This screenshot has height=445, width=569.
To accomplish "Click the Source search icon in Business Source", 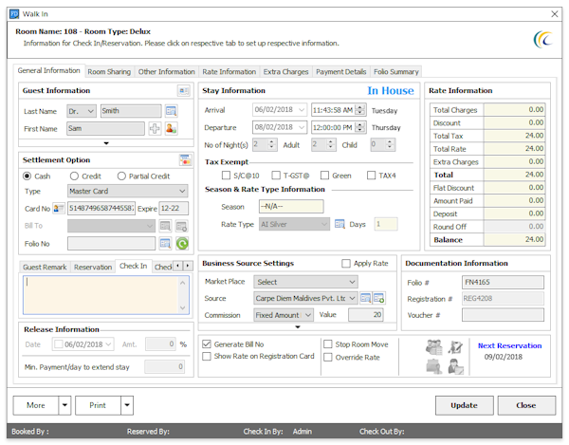I will pos(365,299).
